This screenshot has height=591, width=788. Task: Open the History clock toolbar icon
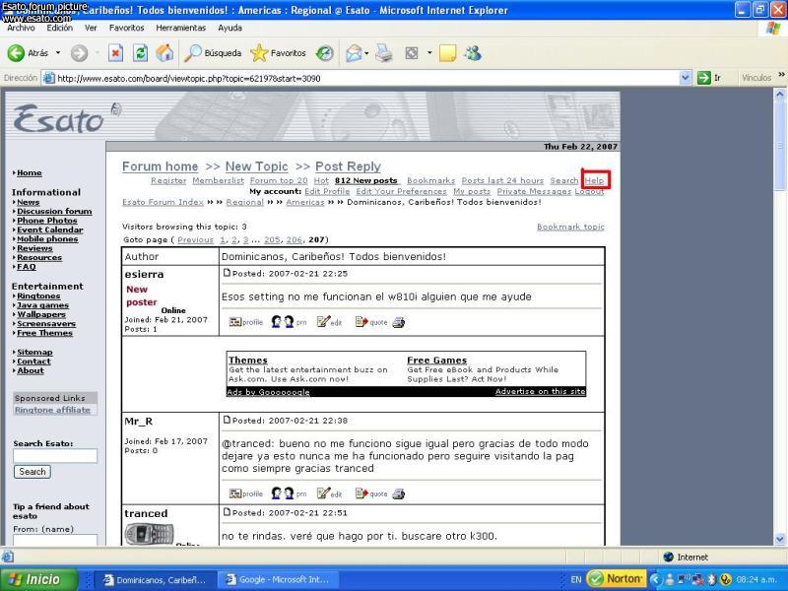(x=325, y=53)
